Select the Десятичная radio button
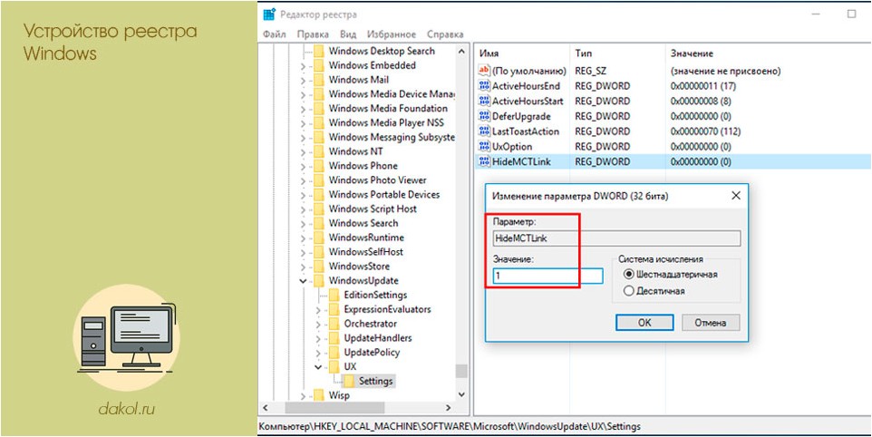 629,291
